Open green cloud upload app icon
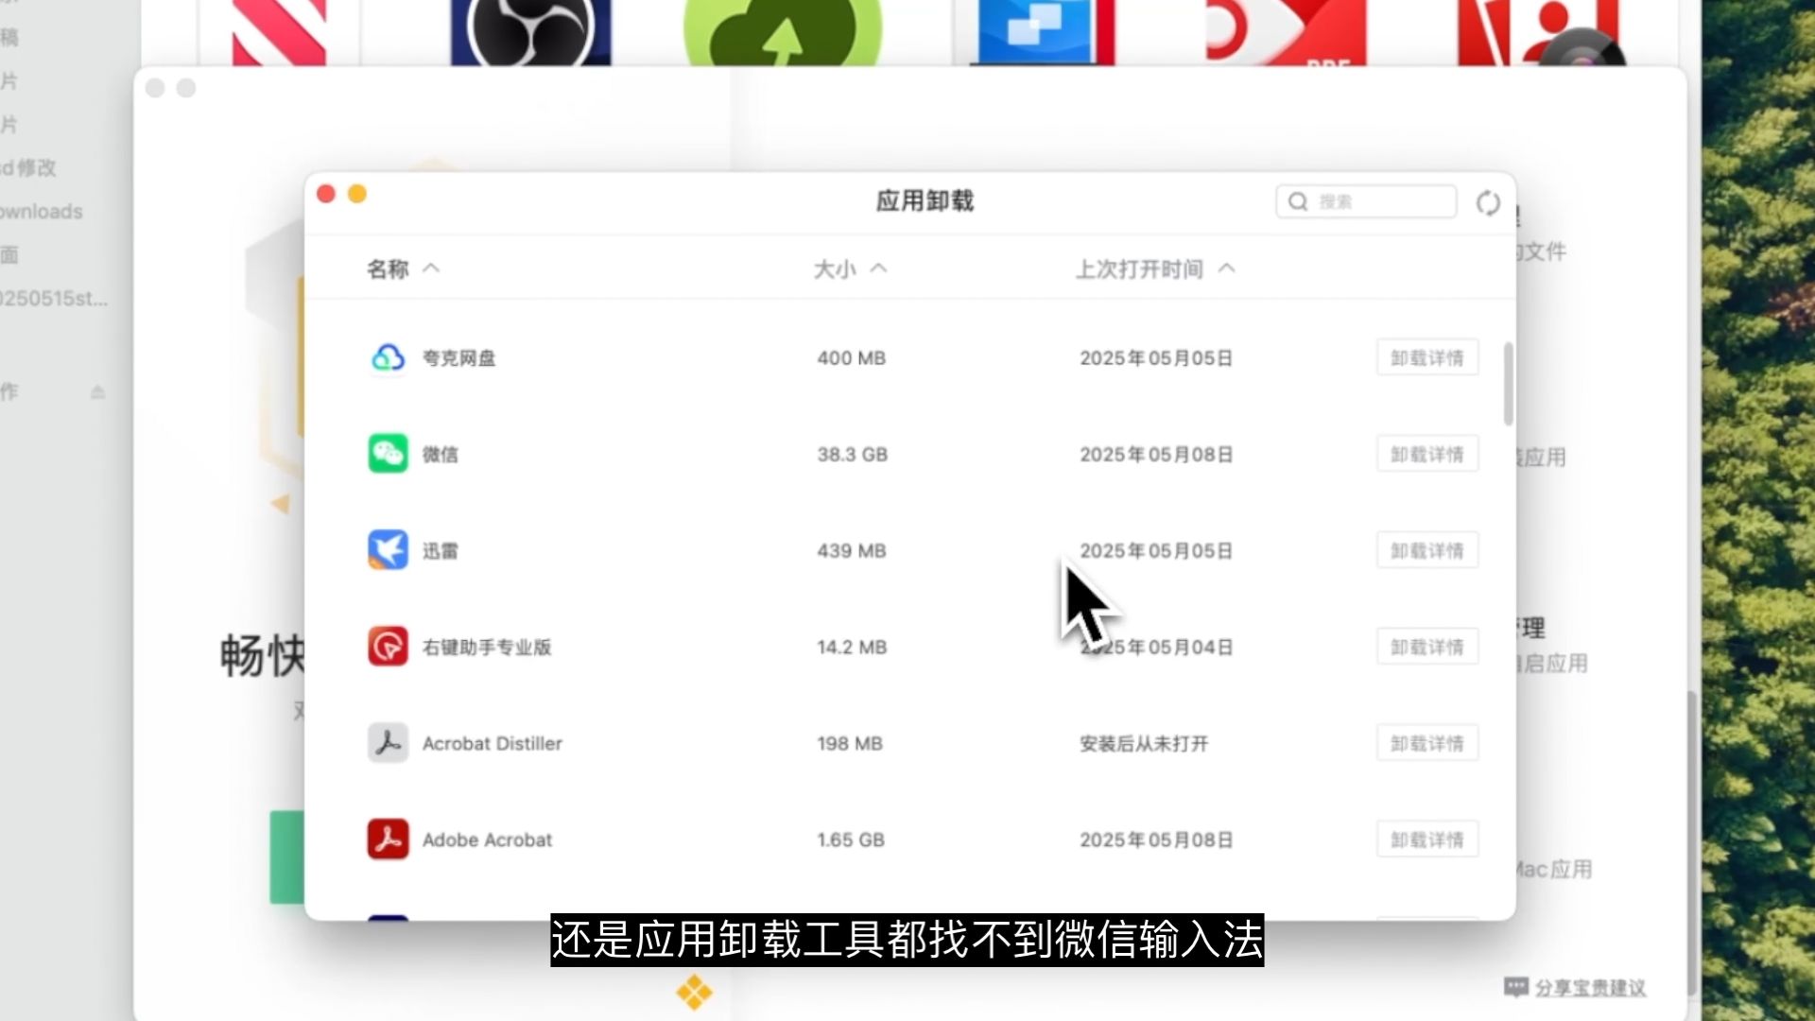This screenshot has width=1815, height=1021. [782, 31]
